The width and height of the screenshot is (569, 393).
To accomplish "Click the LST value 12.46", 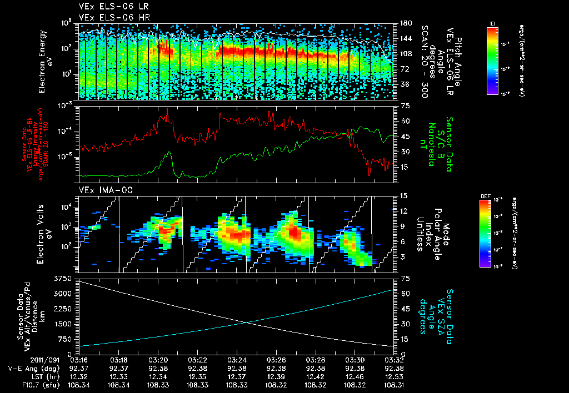I will (x=355, y=377).
